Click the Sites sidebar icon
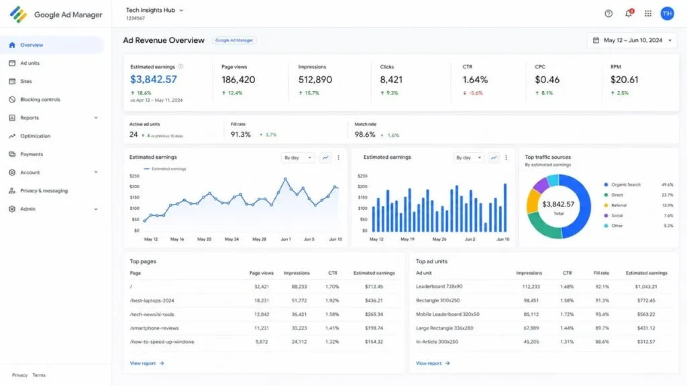 coord(12,81)
